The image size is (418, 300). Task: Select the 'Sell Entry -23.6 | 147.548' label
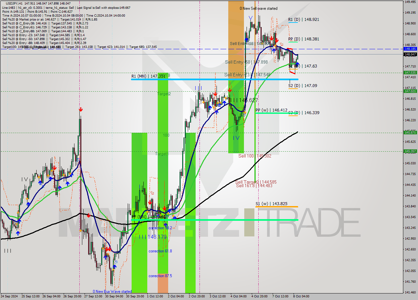[247, 75]
